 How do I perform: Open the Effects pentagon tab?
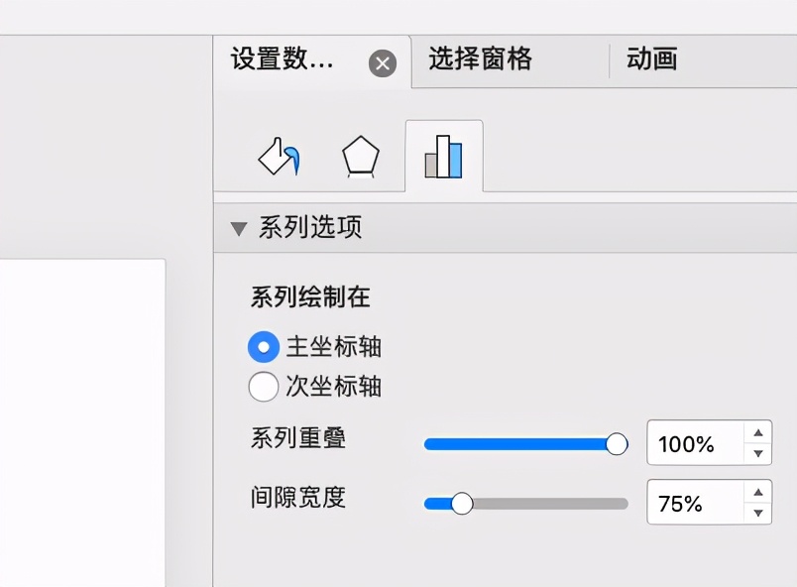tap(360, 157)
